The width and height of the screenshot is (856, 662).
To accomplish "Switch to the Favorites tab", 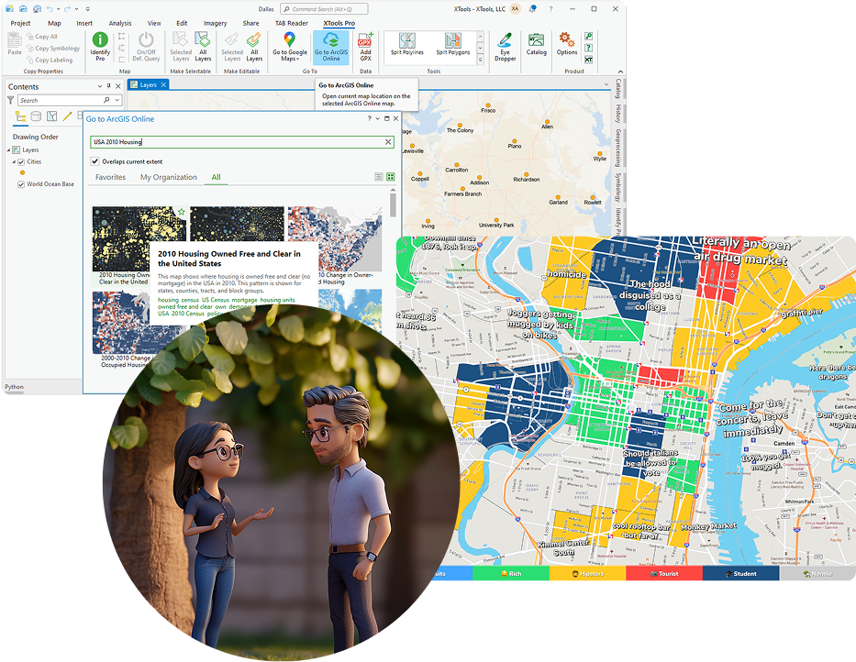I will coord(110,177).
